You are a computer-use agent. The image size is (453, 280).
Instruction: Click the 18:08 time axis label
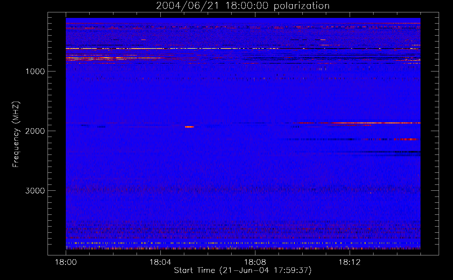pos(255,262)
